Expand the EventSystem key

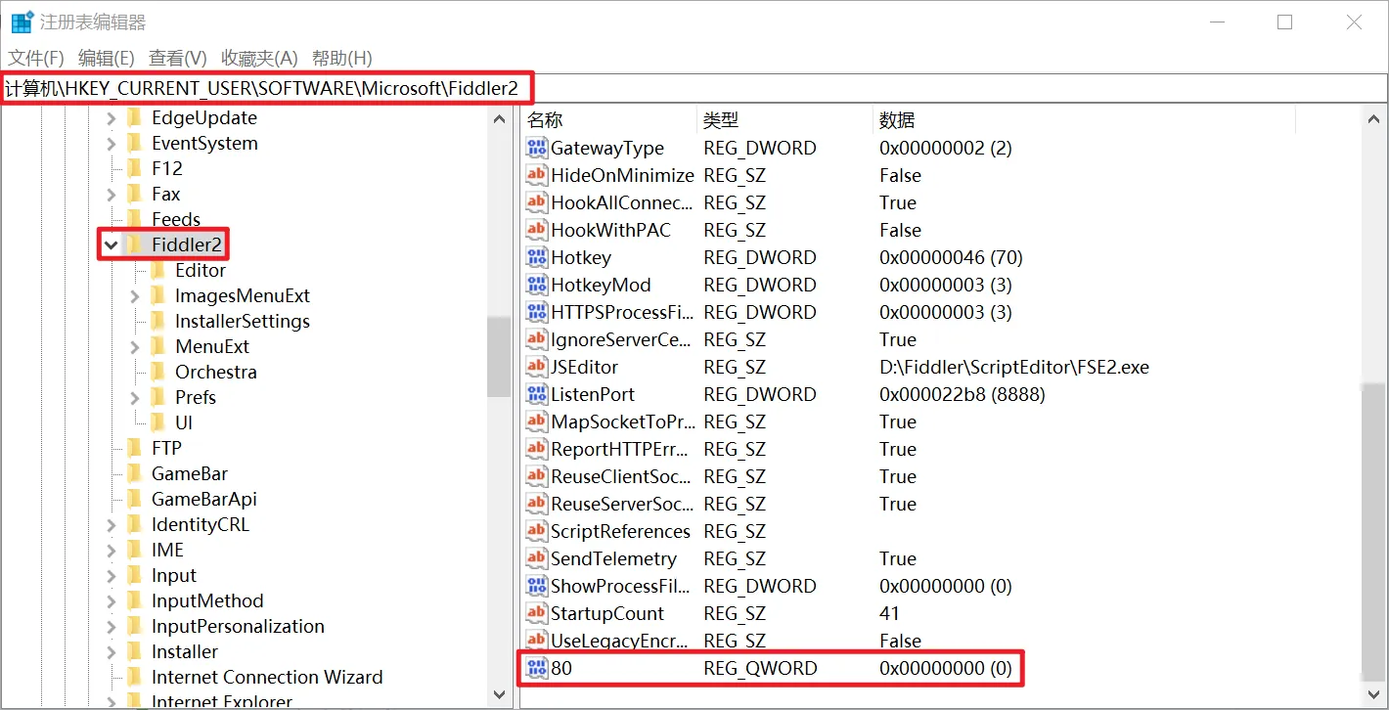[x=112, y=143]
